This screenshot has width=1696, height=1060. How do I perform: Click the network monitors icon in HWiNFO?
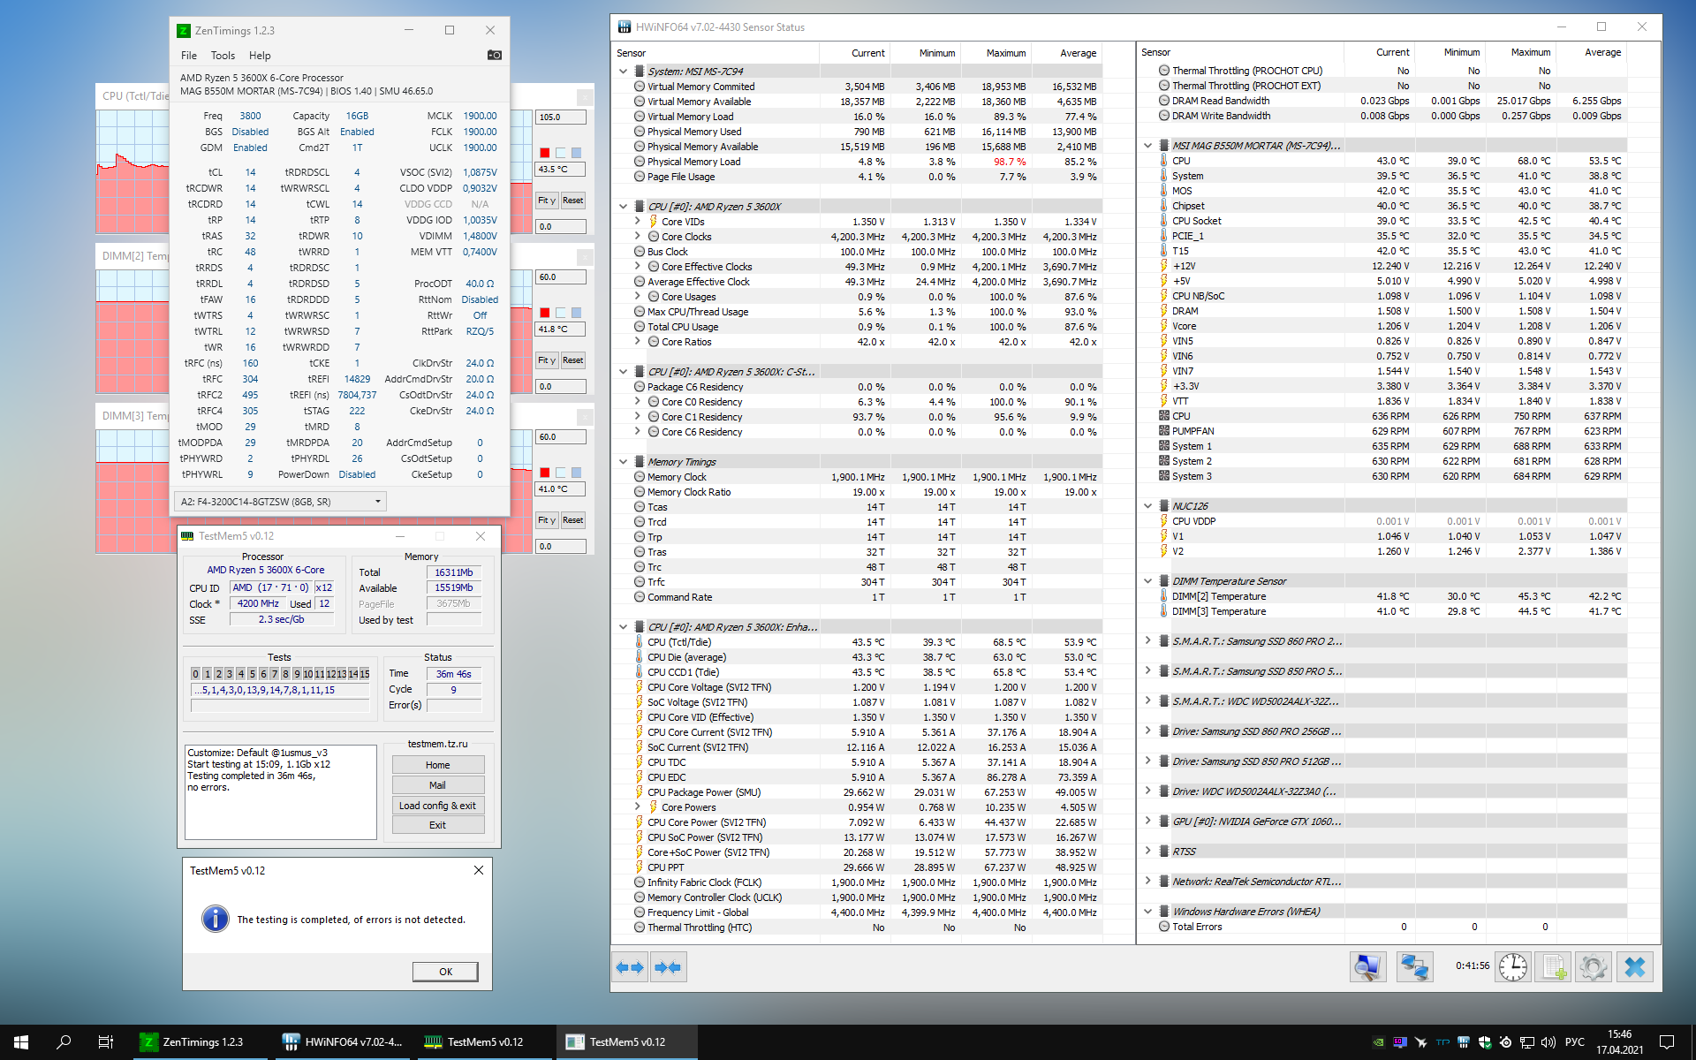click(x=1414, y=967)
